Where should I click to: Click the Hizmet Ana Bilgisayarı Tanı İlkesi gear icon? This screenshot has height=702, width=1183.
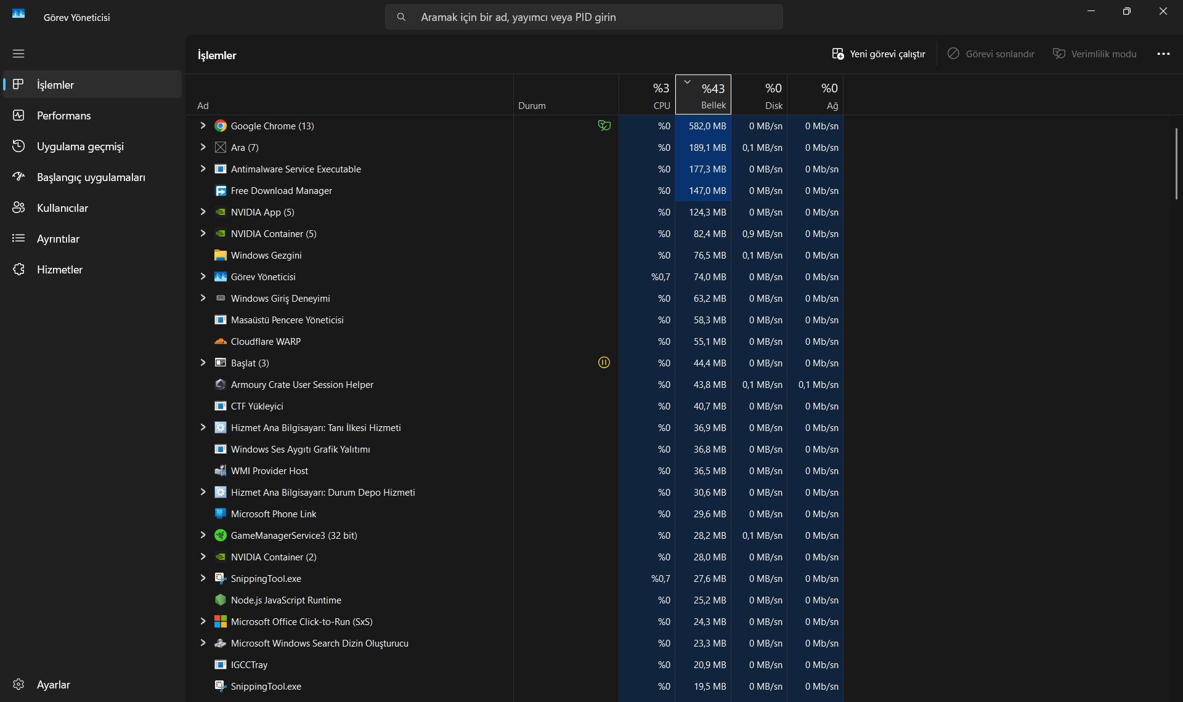coord(220,428)
